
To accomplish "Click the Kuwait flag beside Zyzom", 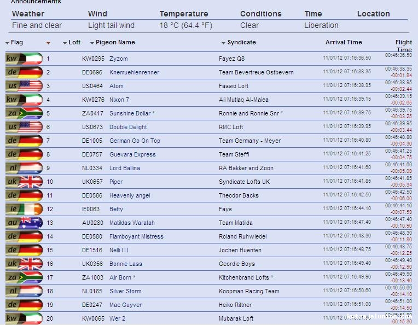I will point(24,59).
